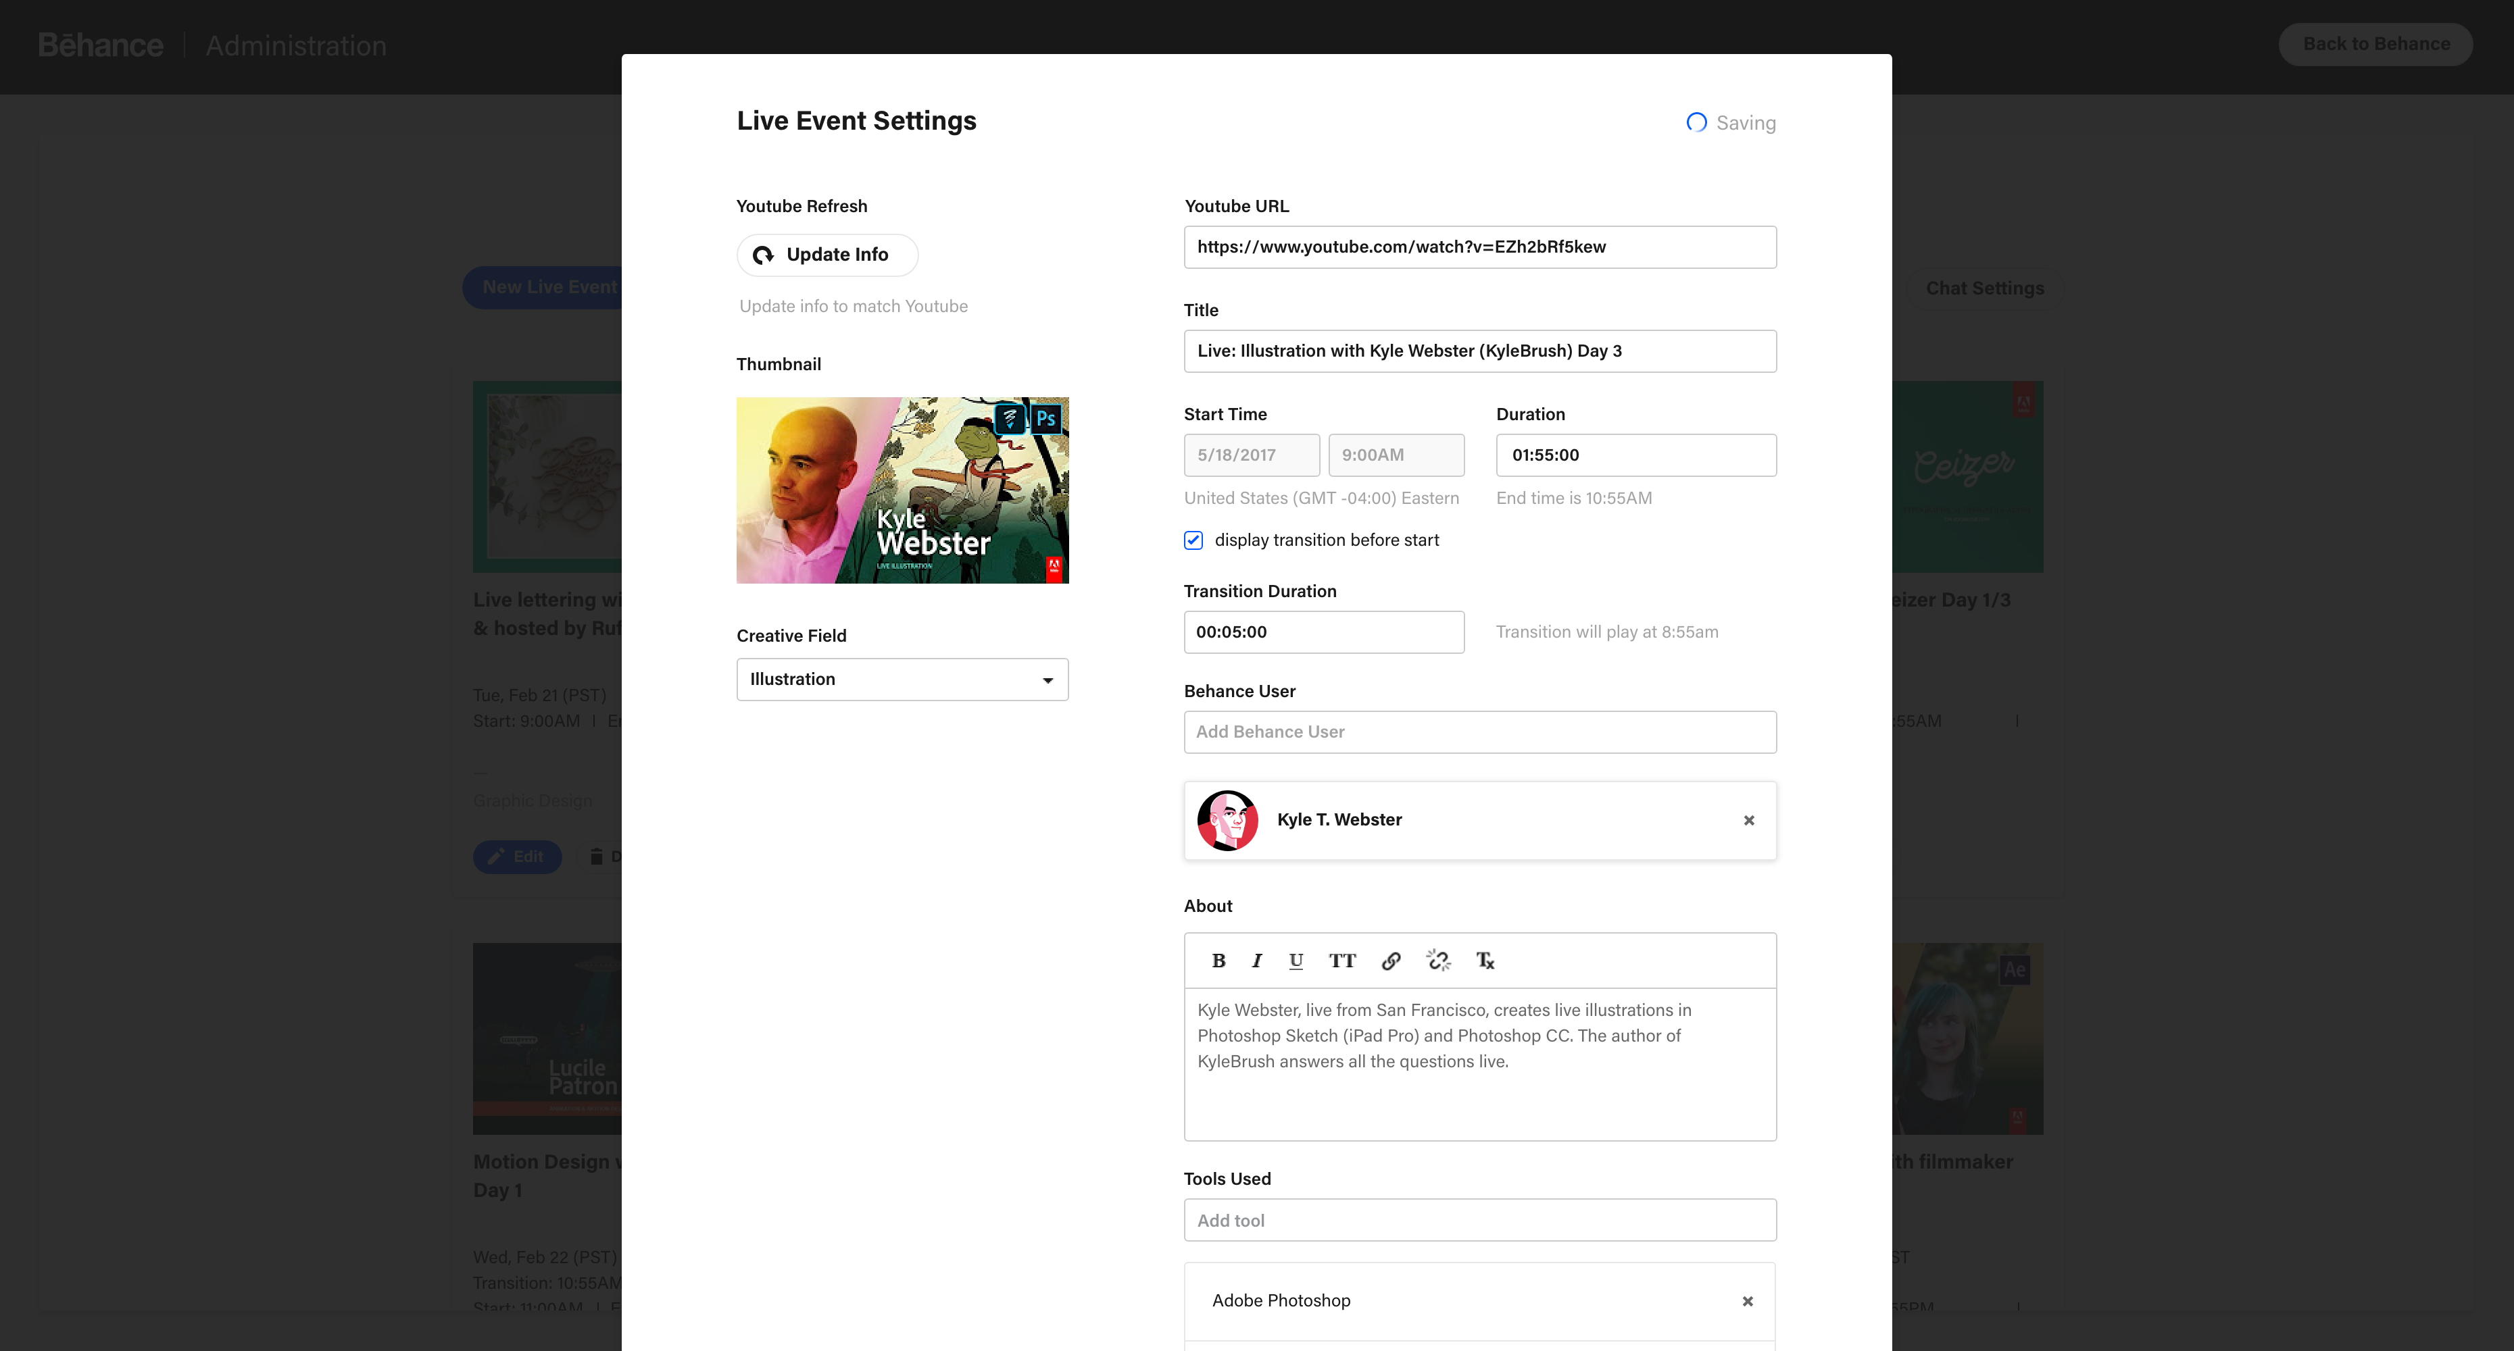2514x1351 pixels.
Task: Toggle italic formatting in About editor
Action: pos(1257,961)
